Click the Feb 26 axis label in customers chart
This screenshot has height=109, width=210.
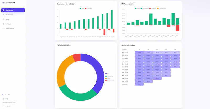coord(90,37)
